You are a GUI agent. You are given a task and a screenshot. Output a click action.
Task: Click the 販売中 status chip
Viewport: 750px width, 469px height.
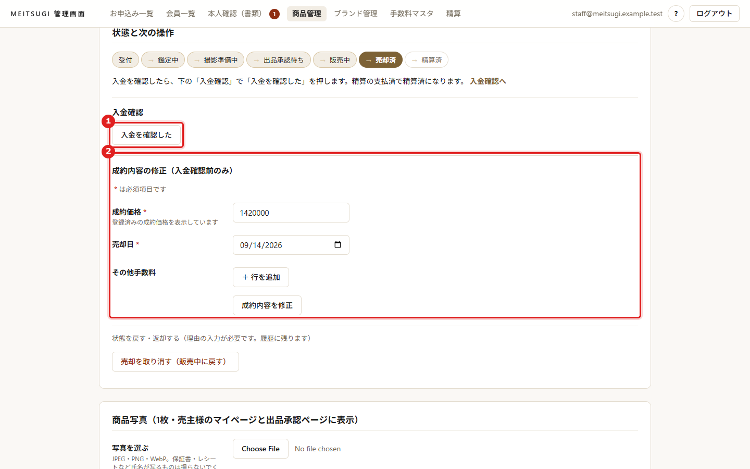335,60
